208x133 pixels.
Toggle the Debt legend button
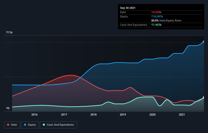12,125
